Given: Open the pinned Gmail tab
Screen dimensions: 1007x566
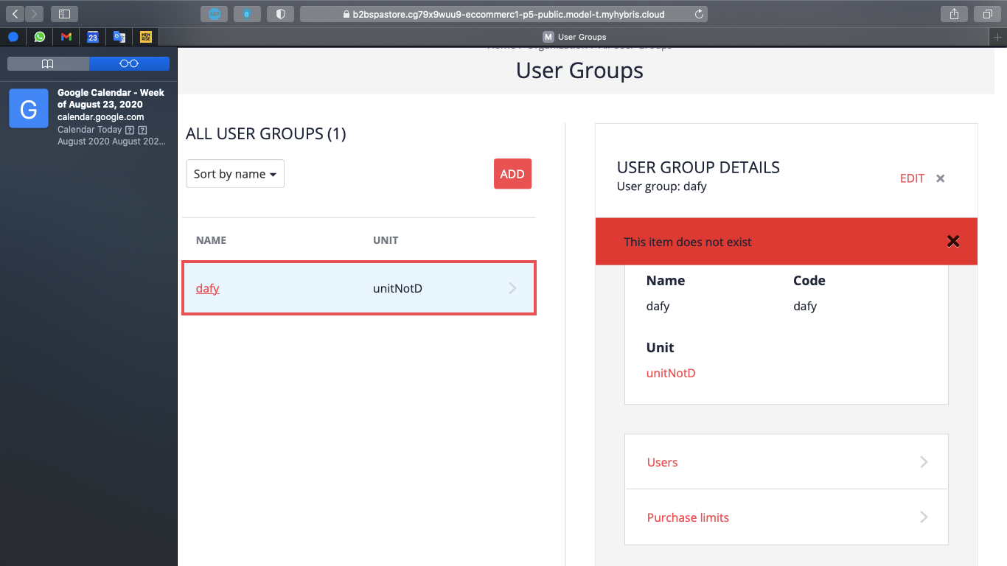Looking at the screenshot, I should click(x=66, y=37).
